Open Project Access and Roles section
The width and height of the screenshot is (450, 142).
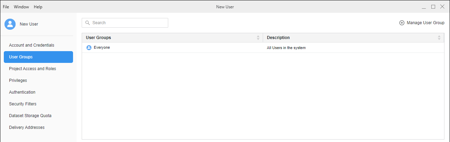(x=33, y=69)
